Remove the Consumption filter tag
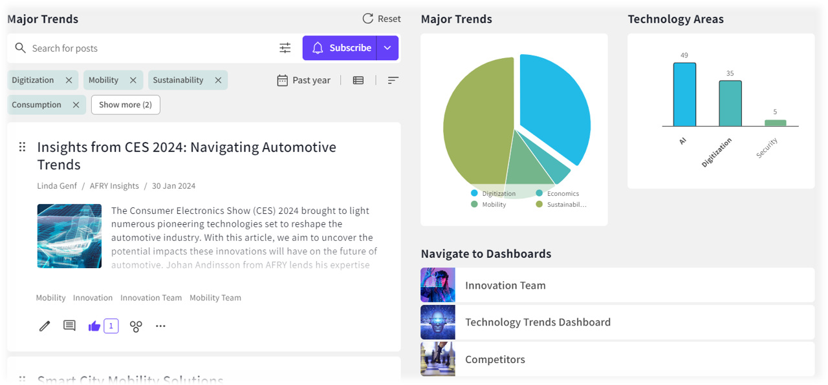 [76, 104]
